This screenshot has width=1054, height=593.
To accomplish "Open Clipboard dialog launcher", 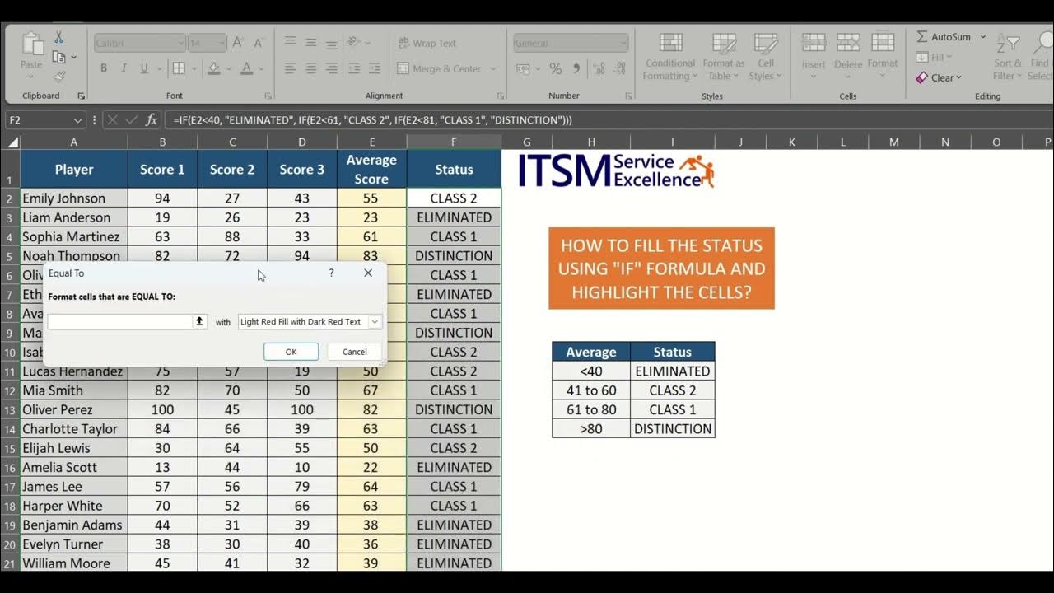I will click(81, 96).
